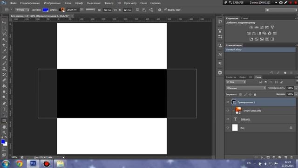Open the layer opacity dropdown arrow
Viewport: 298px width, 168px height.
(296, 88)
